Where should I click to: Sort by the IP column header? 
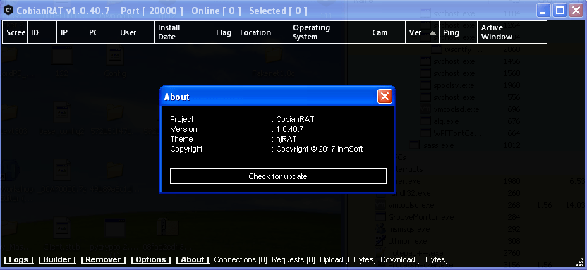[x=71, y=32]
